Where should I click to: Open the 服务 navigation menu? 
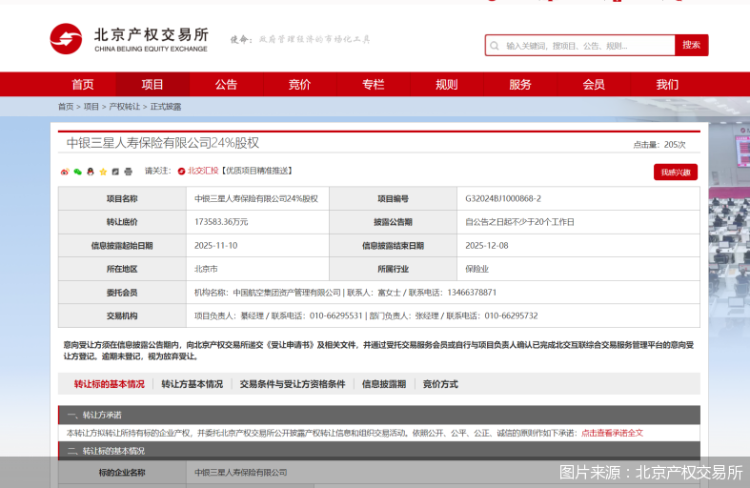pos(520,84)
